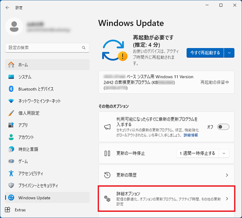Screen dimensions: 242x218
Task: Click the 時刻と言語 globe clock icon
Action: click(11, 149)
